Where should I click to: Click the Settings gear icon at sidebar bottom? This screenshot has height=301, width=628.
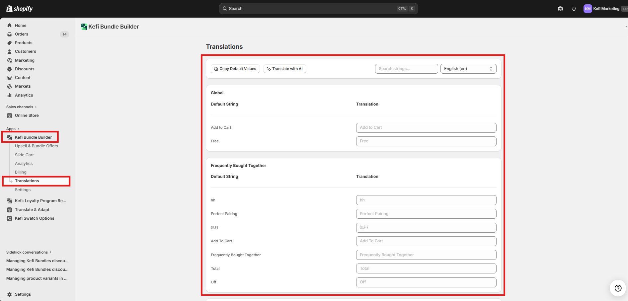point(10,294)
